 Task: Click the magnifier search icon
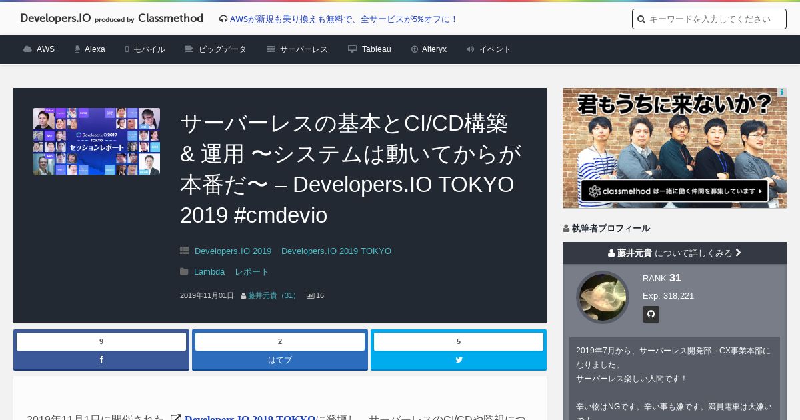pyautogui.click(x=641, y=19)
